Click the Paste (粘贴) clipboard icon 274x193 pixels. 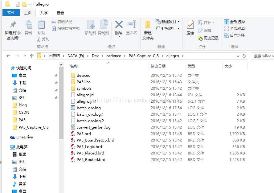click(41, 25)
